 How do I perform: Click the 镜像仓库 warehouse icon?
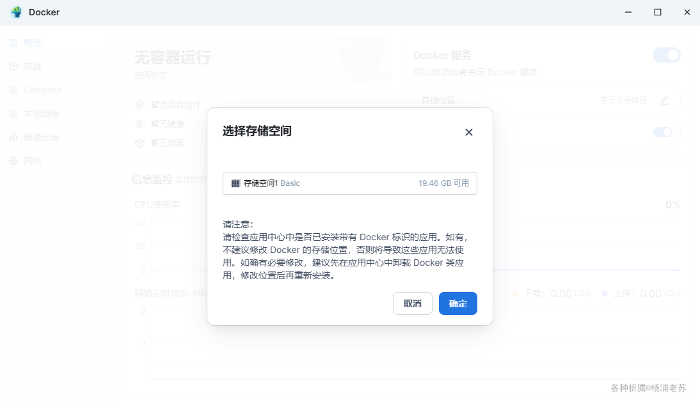tap(13, 137)
